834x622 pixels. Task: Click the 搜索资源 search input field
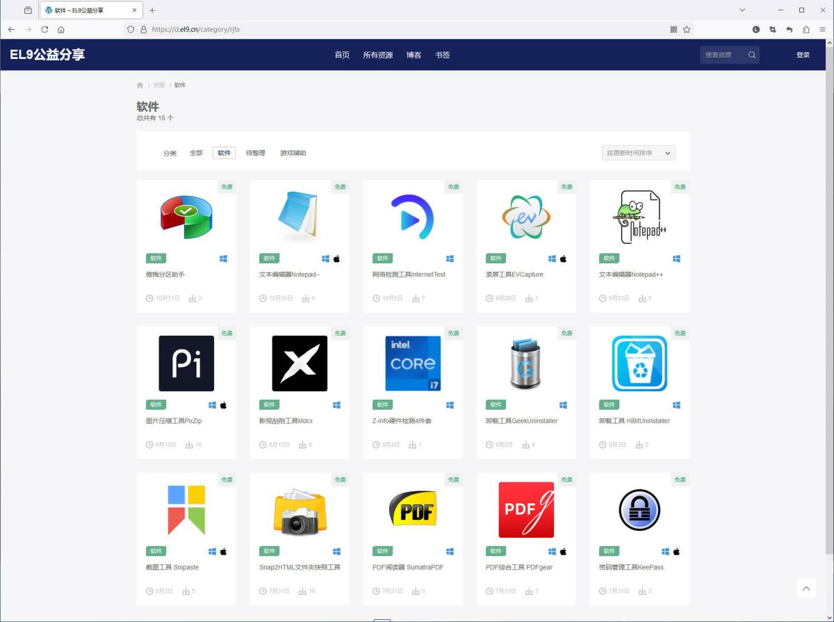coord(721,55)
